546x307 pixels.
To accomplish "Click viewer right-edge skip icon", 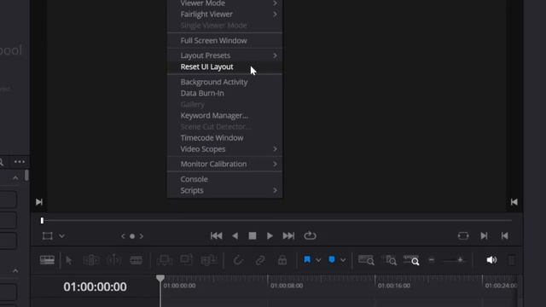I will pos(514,202).
